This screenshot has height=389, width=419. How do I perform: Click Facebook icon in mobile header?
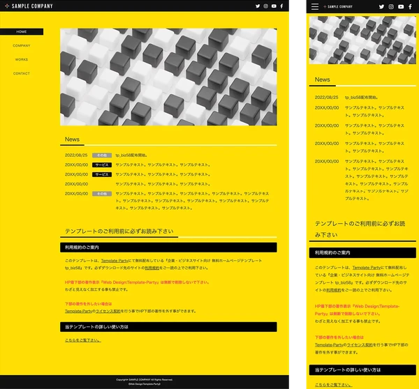(x=410, y=7)
